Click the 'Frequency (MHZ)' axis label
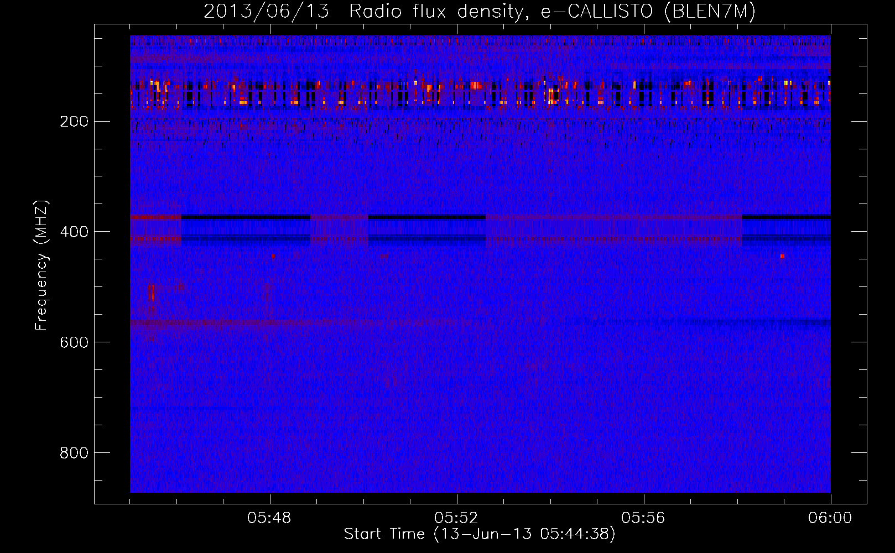 (x=41, y=265)
